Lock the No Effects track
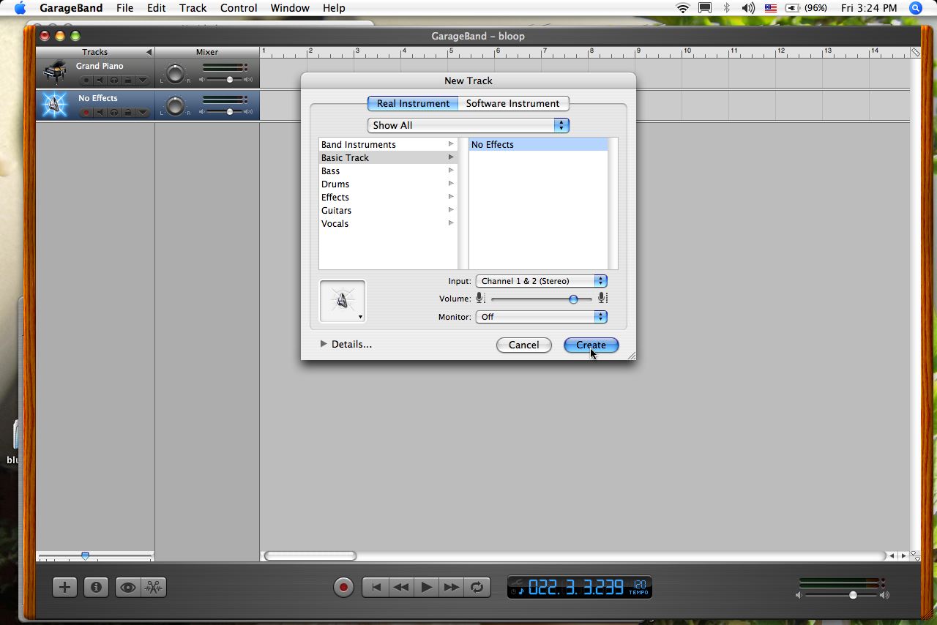 (128, 113)
